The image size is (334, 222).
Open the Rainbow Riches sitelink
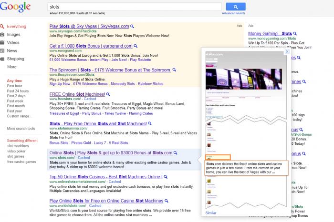pyautogui.click(x=151, y=84)
